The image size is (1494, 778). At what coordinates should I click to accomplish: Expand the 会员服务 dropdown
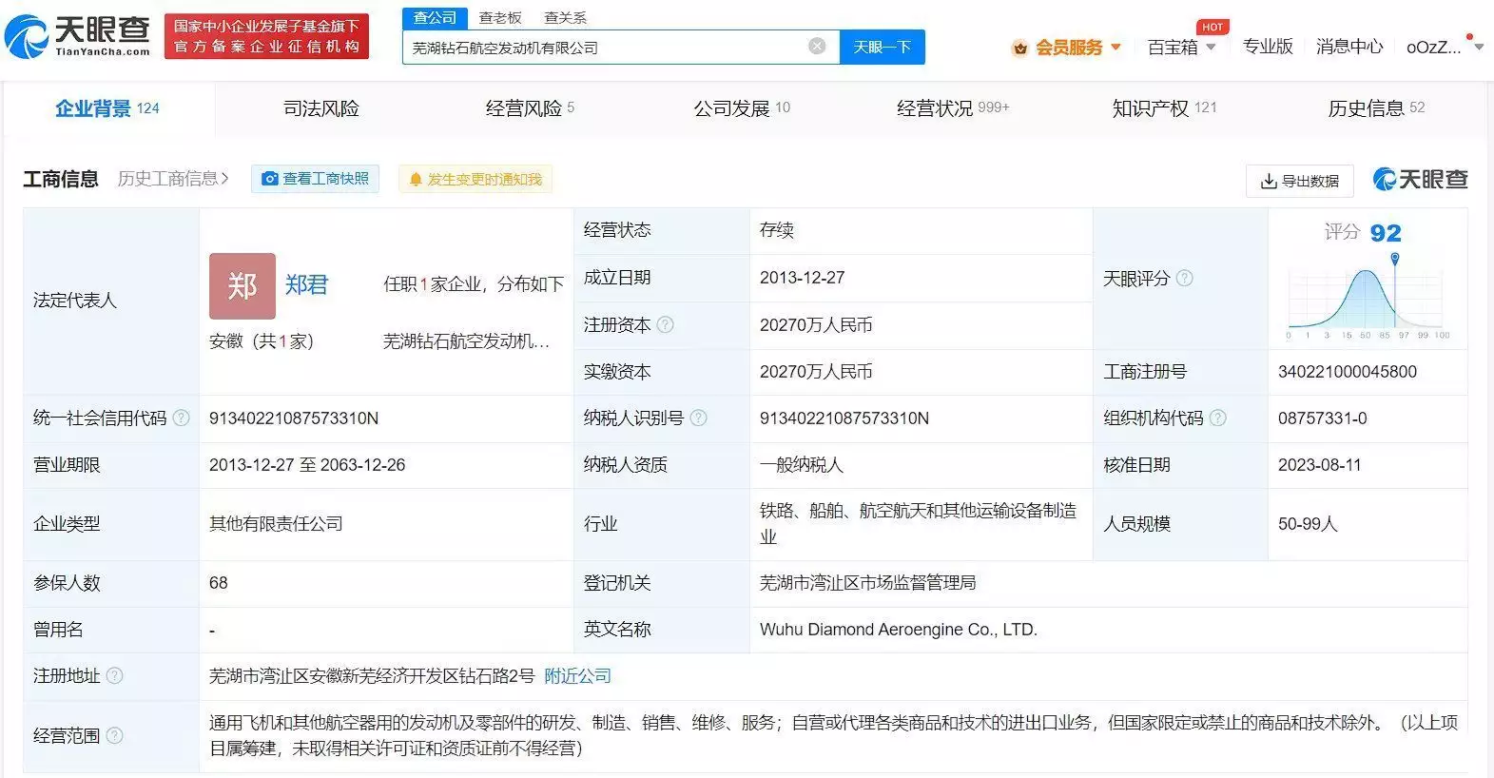1116,47
